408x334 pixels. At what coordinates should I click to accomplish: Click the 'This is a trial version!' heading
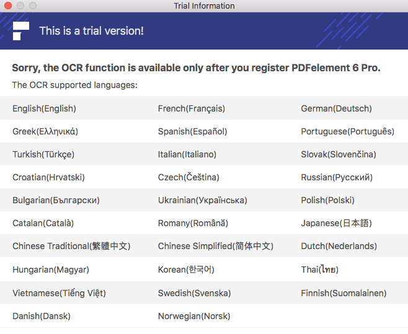(x=91, y=31)
